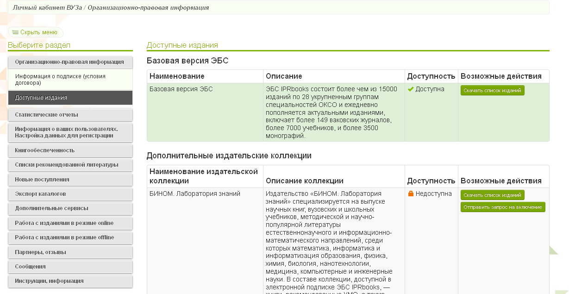
Task: Download list of editions for Базовая версия ЭБС
Action: 492,91
